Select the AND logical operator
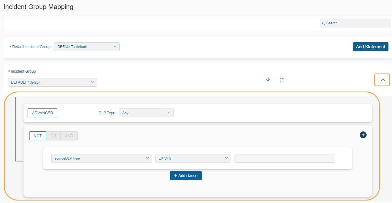The height and width of the screenshot is (203, 392). click(x=69, y=136)
